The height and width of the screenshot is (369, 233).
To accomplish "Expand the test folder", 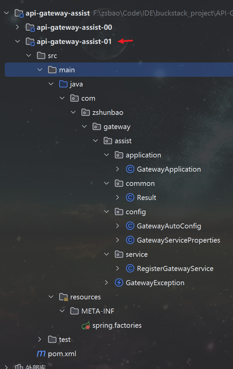I will coord(40,340).
